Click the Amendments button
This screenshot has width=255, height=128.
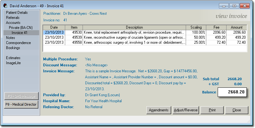coord(159,110)
